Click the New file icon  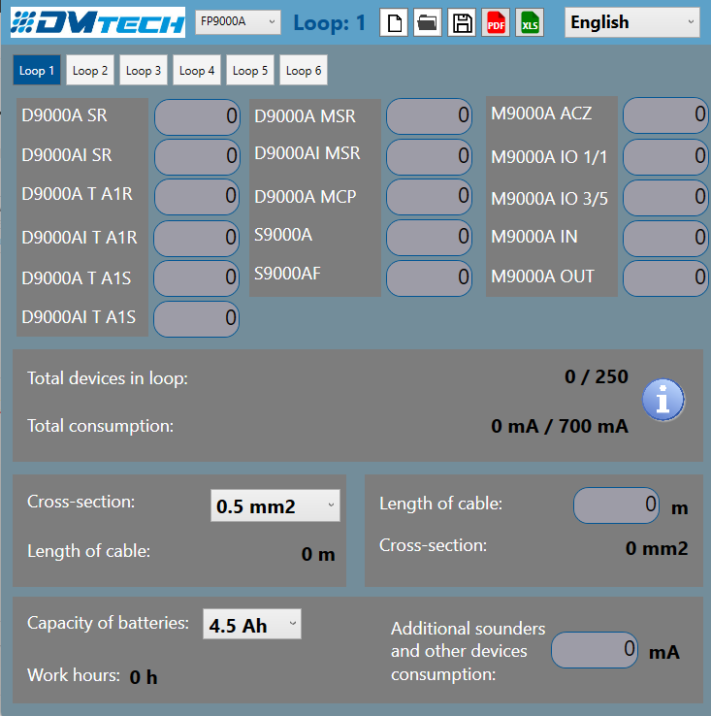(x=394, y=22)
